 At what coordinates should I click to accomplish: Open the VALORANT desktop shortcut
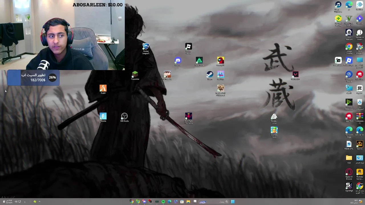(x=295, y=75)
